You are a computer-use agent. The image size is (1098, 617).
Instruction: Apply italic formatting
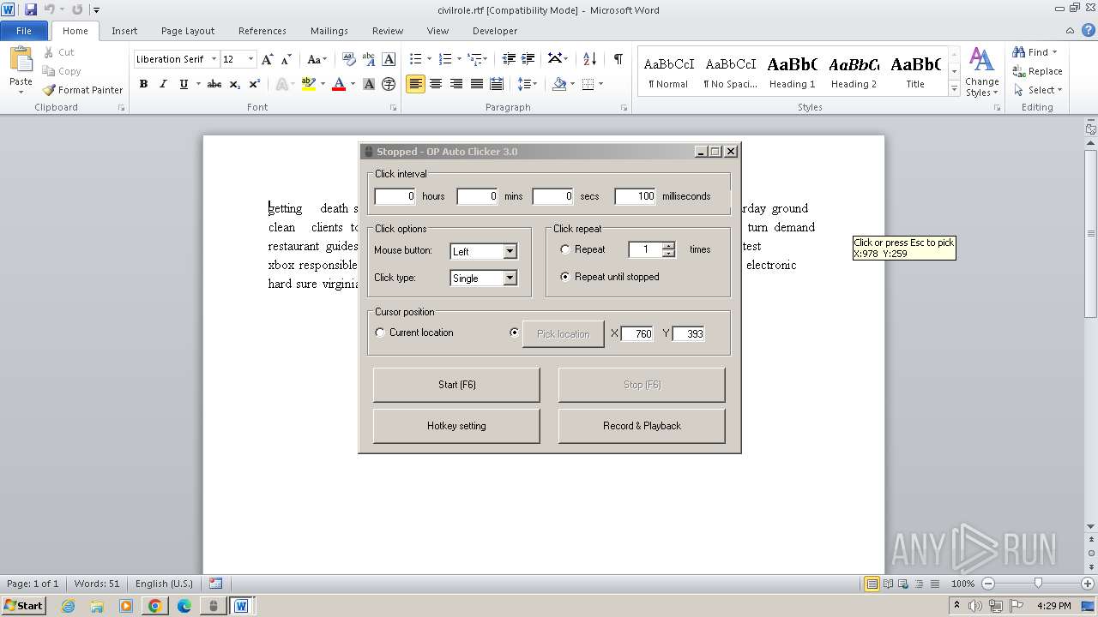tap(163, 84)
